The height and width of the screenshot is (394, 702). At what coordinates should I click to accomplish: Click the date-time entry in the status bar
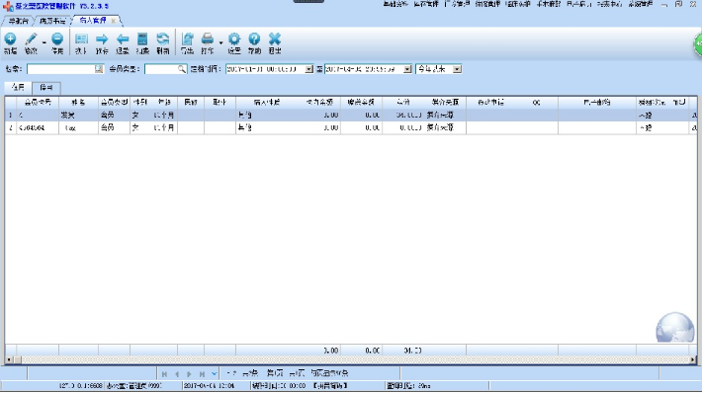click(209, 385)
